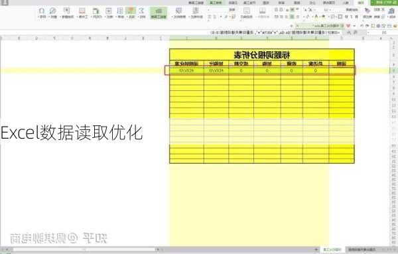This screenshot has width=398, height=254.
Task: Open the number format dropdown
Action: [x=221, y=10]
